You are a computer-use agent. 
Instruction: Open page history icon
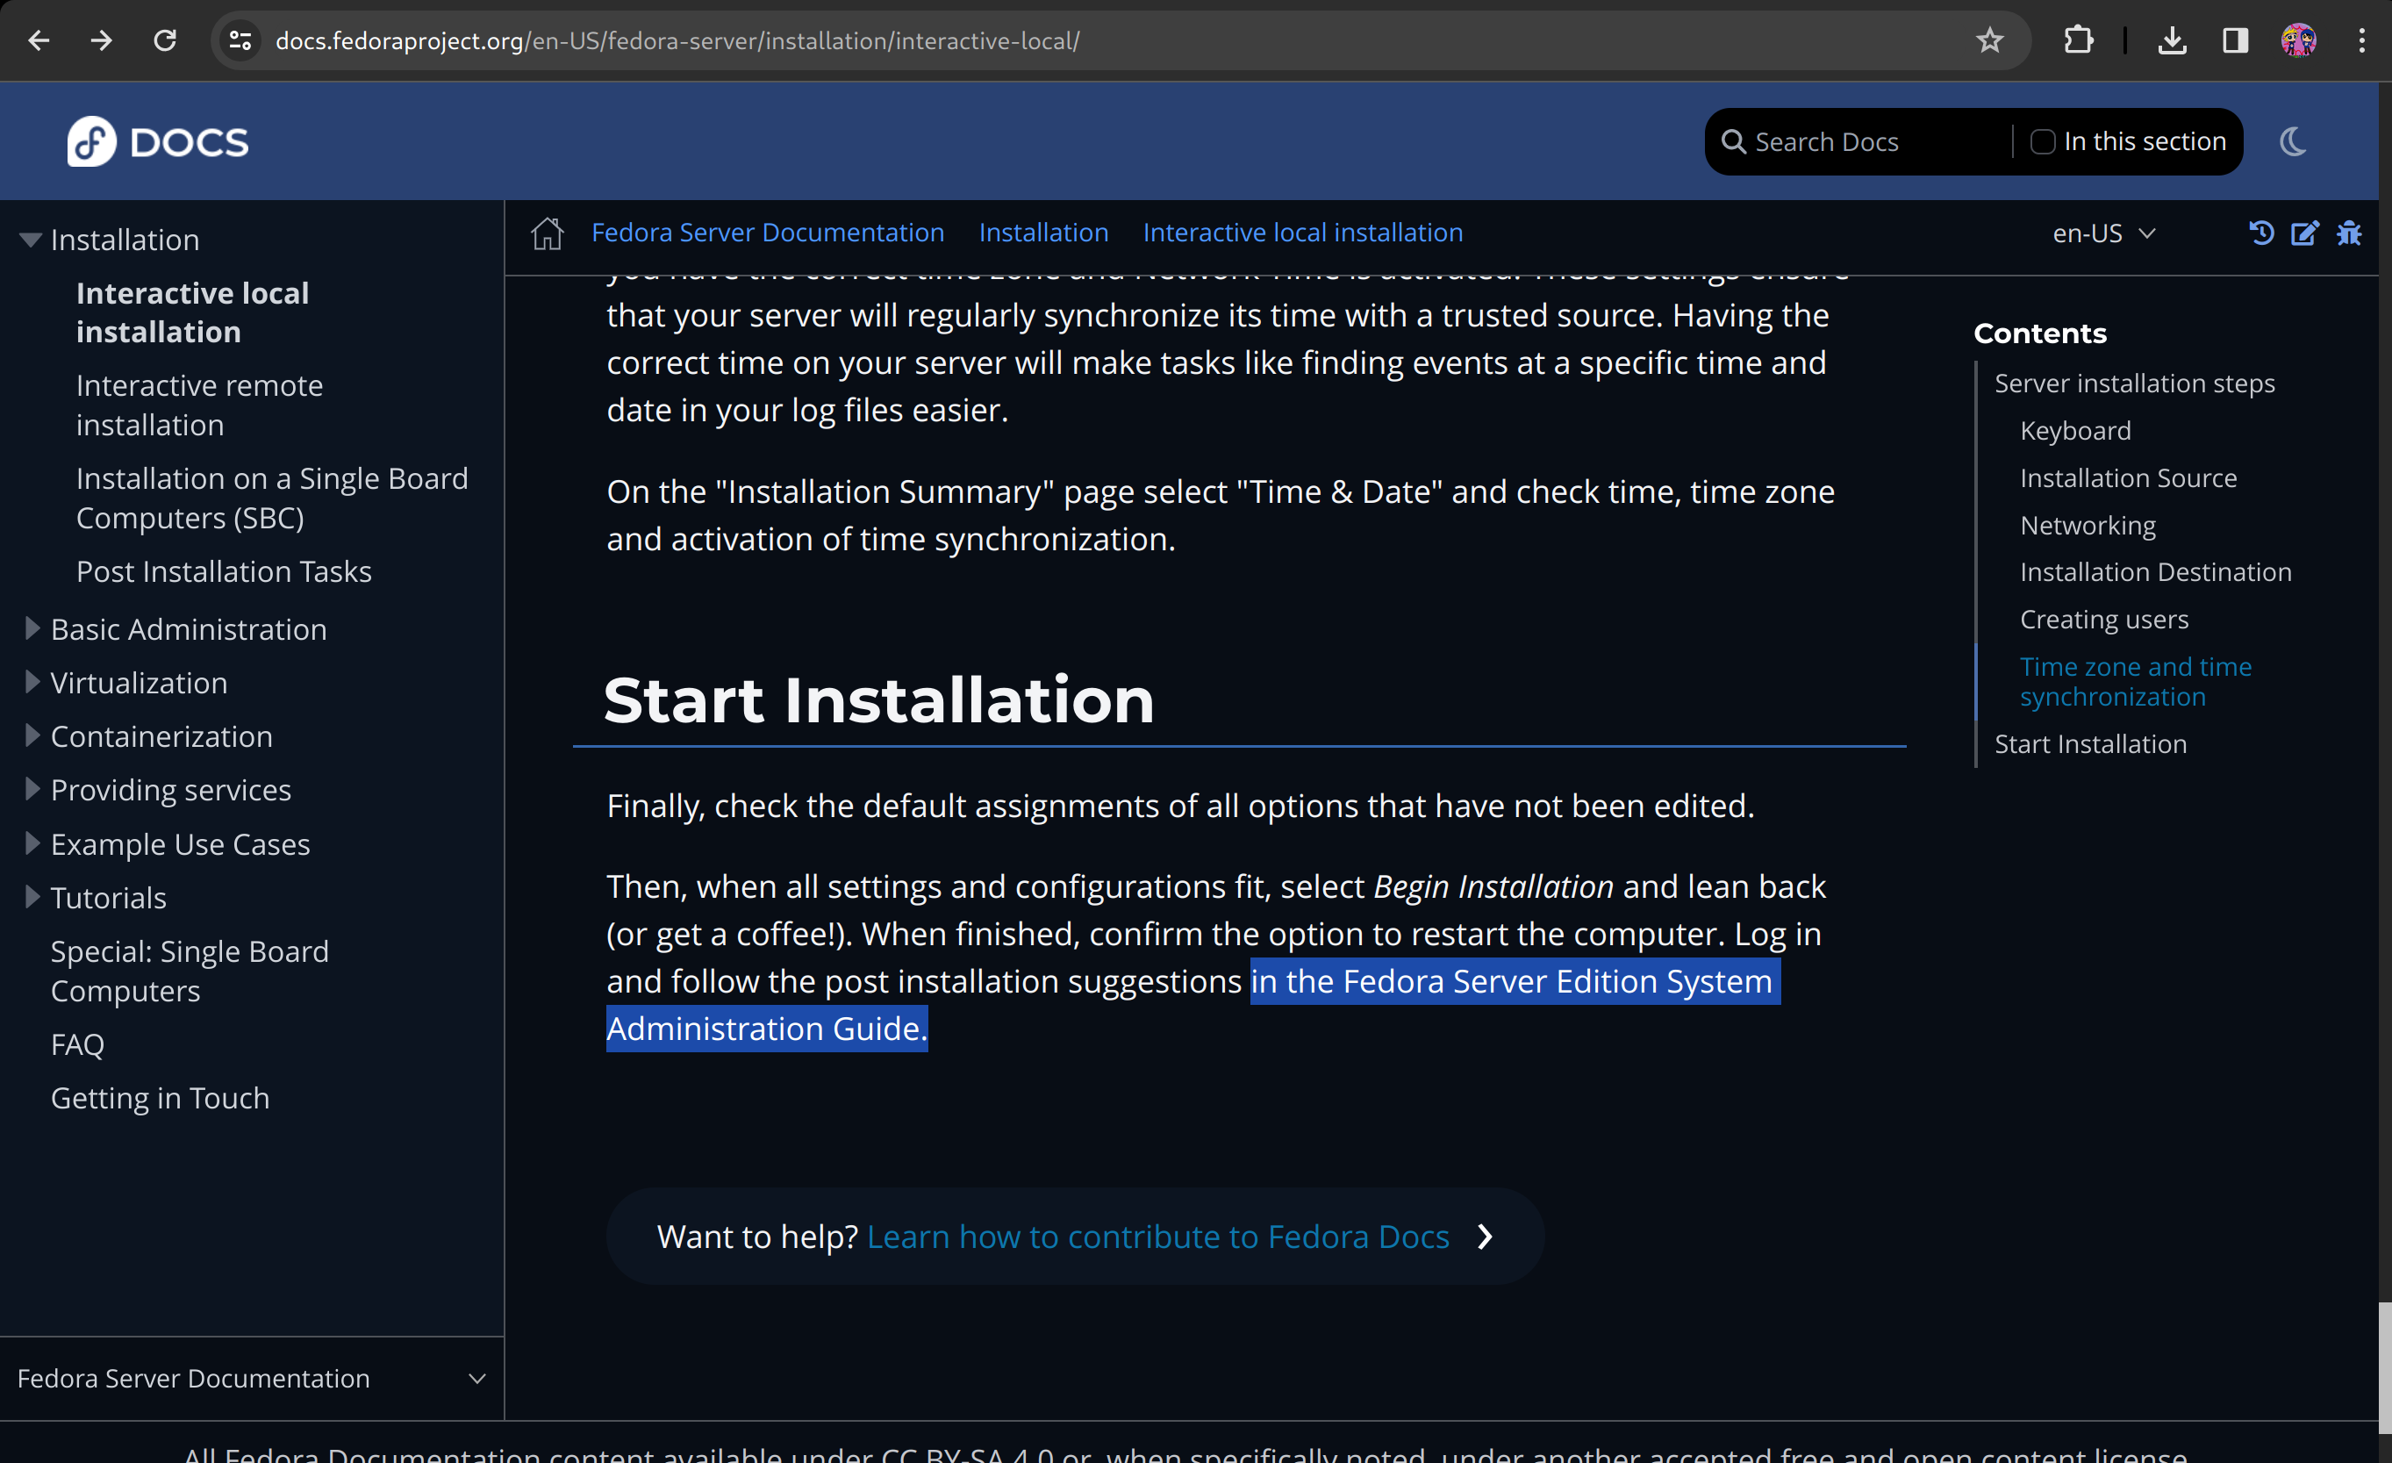click(2261, 233)
